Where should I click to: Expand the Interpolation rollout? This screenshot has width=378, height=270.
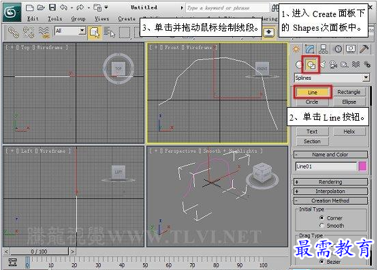point(330,191)
